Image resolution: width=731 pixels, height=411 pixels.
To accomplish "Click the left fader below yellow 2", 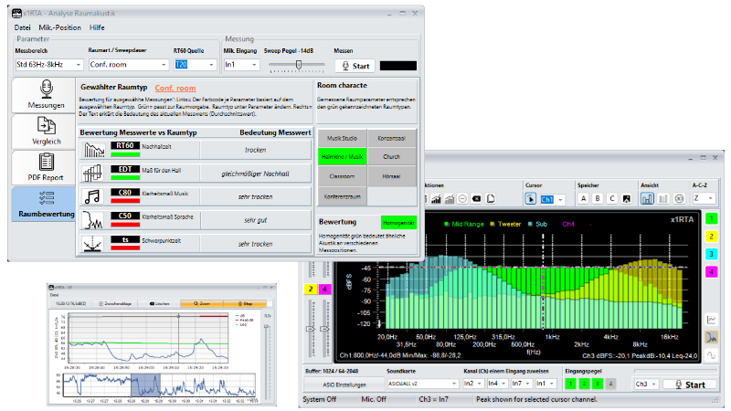I will pyautogui.click(x=311, y=329).
